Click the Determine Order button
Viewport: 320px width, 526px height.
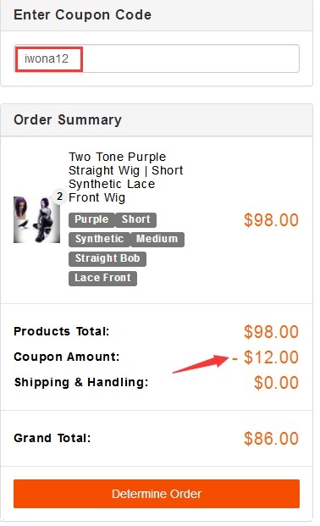(x=157, y=494)
